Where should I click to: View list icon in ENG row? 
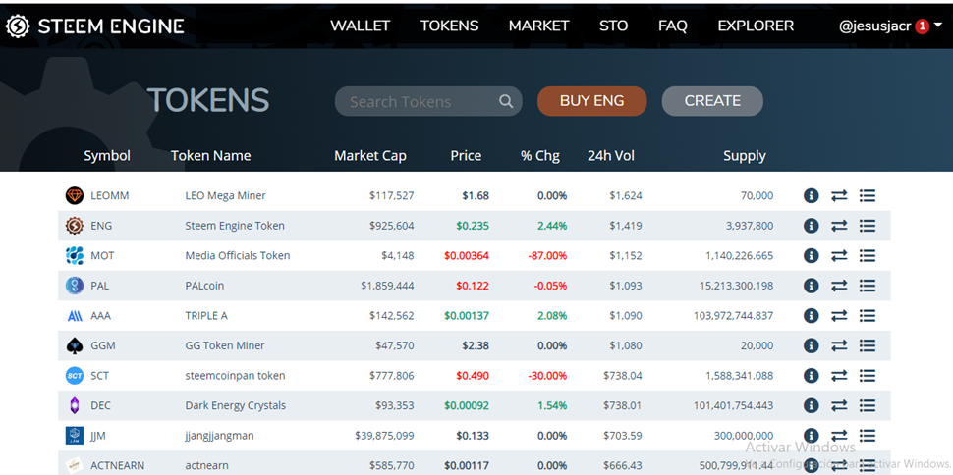coord(868,226)
